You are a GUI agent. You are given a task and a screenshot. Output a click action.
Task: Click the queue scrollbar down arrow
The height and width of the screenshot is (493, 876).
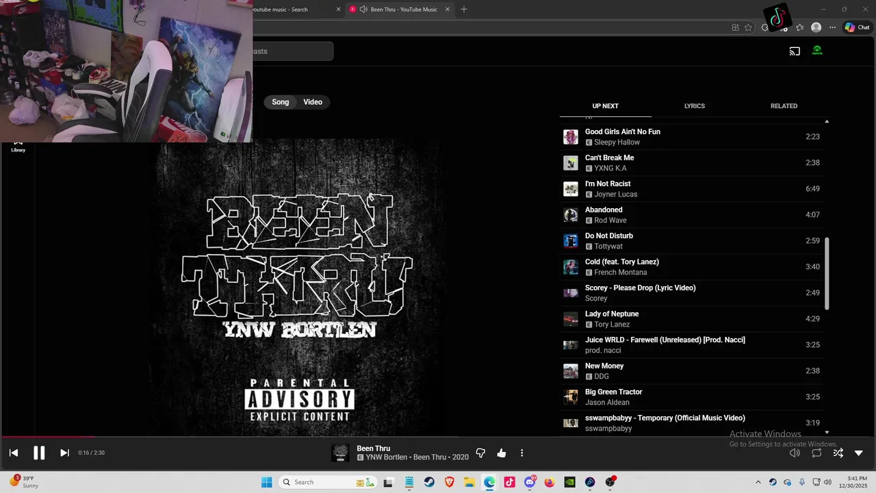coord(827,432)
